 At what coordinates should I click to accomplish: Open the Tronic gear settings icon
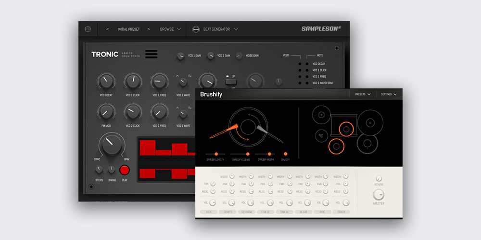pos(88,29)
